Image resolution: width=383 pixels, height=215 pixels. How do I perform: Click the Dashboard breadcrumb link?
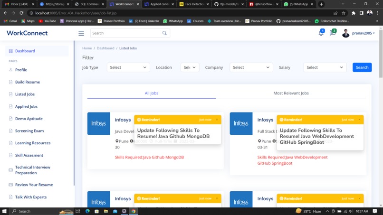click(105, 48)
